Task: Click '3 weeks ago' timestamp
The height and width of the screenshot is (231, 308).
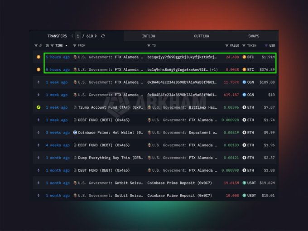Action: coord(58,133)
